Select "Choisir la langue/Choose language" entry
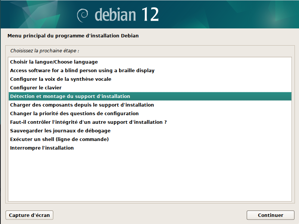 150,62
